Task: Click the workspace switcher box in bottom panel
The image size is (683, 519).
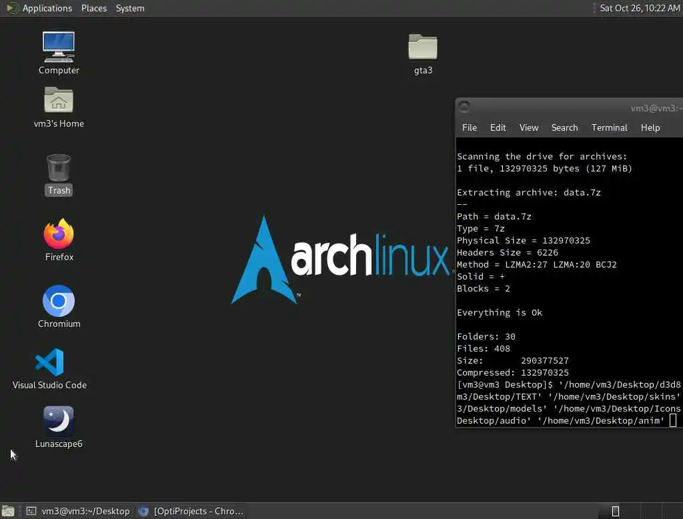Action: coord(616,511)
